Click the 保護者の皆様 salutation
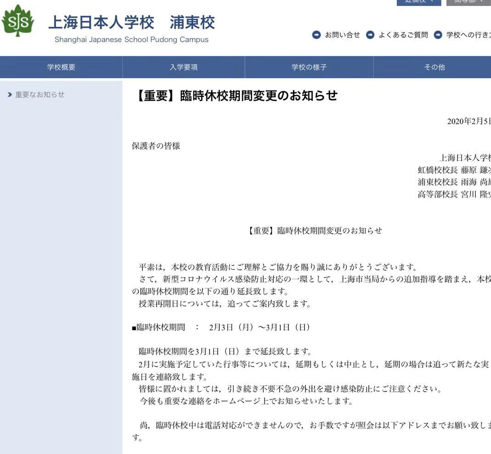The width and height of the screenshot is (491, 454). coord(156,146)
